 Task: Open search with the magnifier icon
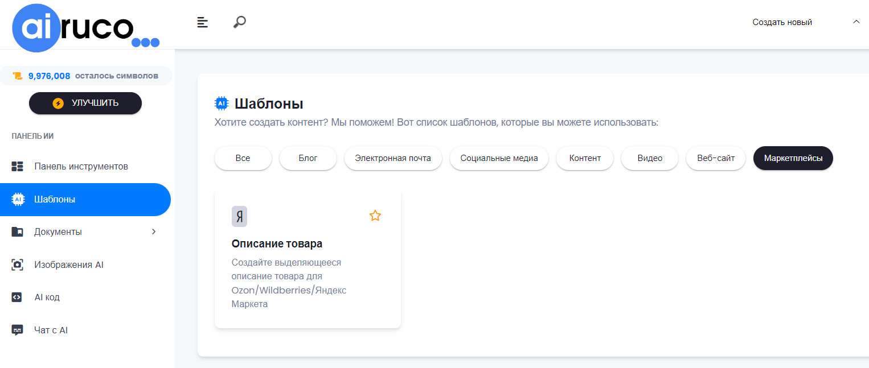click(x=240, y=22)
